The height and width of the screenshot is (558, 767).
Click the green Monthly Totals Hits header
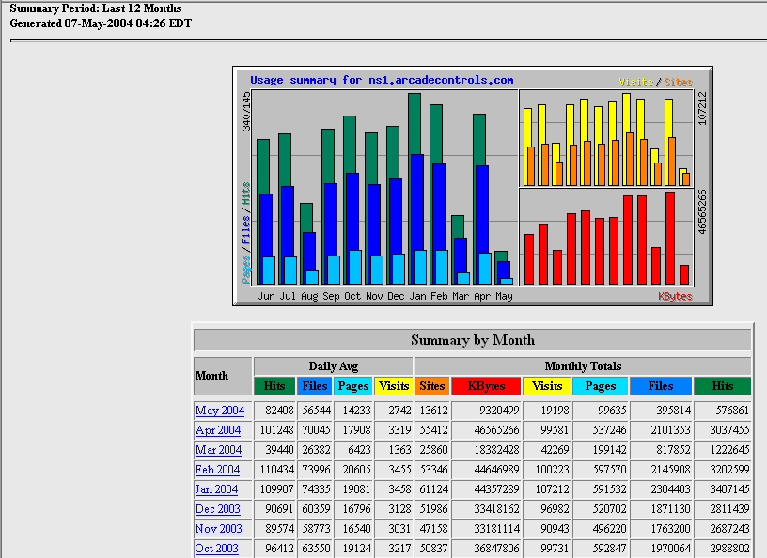tap(722, 385)
